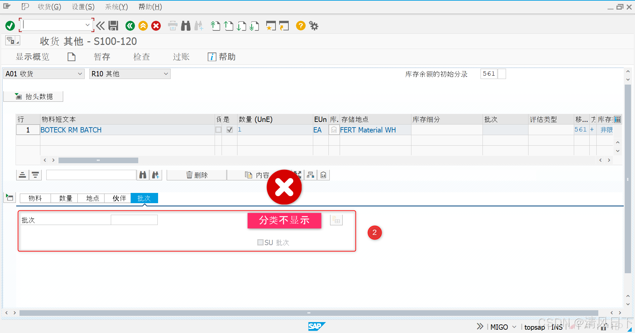The image size is (635, 333).
Task: Open the 帮助(H) menu
Action: click(x=150, y=7)
